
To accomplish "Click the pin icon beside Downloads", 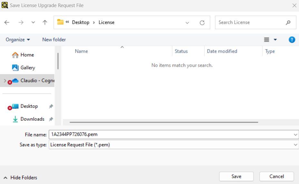I will tap(51, 119).
